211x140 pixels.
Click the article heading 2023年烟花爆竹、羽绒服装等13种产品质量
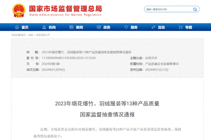tap(107, 104)
